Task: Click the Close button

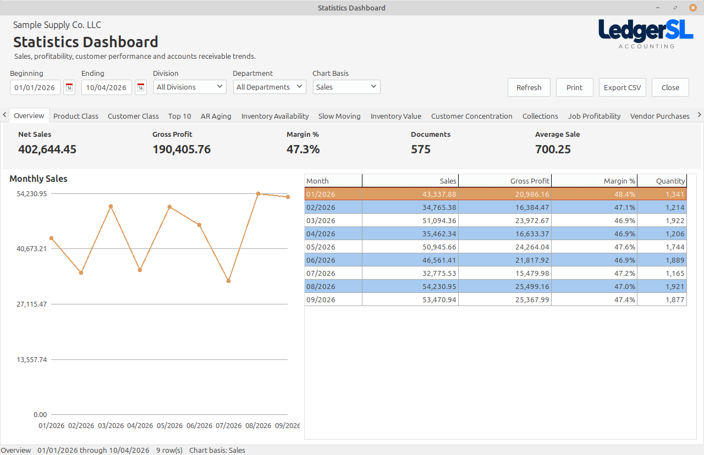Action: (670, 87)
